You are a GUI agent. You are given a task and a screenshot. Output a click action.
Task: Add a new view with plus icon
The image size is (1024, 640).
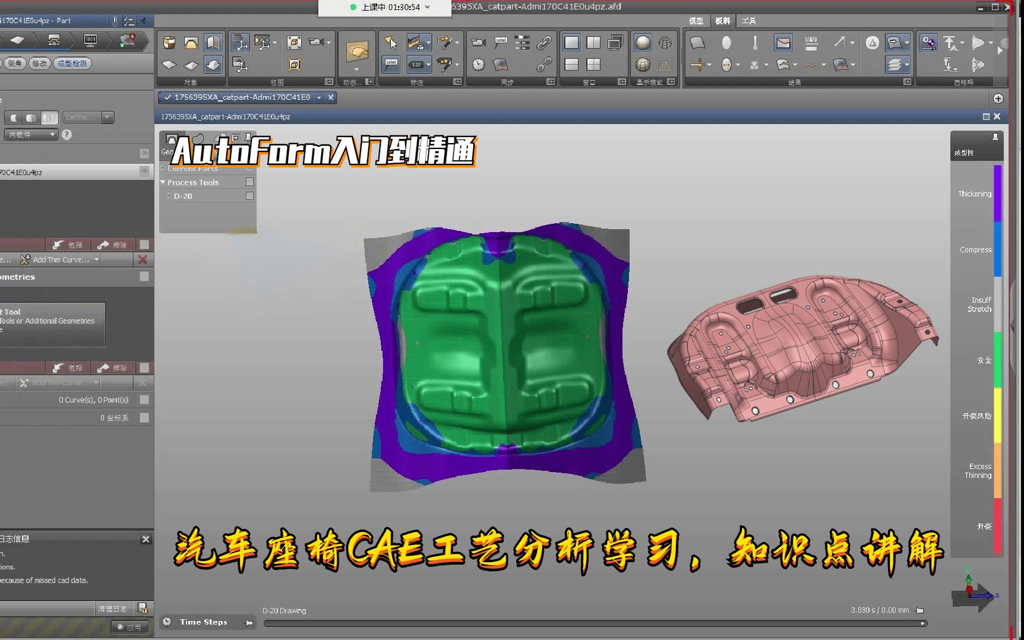tap(998, 98)
